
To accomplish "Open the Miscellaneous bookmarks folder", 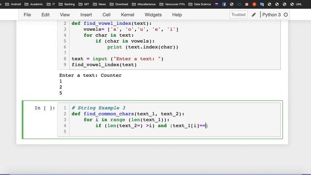I will coord(144,4).
